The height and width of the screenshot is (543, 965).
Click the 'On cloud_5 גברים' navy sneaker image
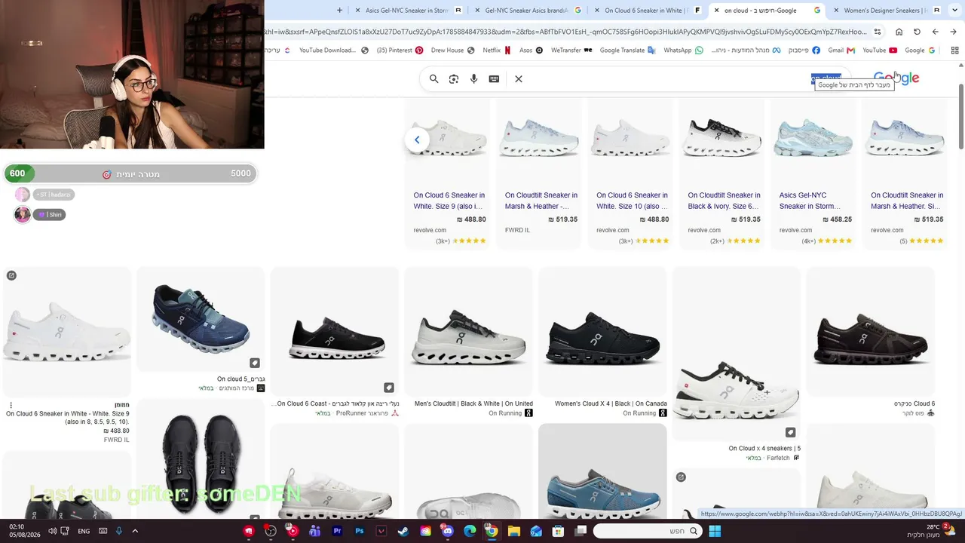coord(201,320)
